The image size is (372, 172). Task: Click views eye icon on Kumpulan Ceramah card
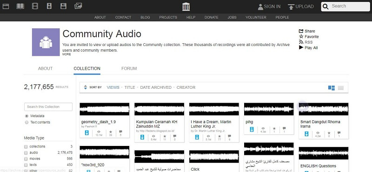tap(153, 136)
